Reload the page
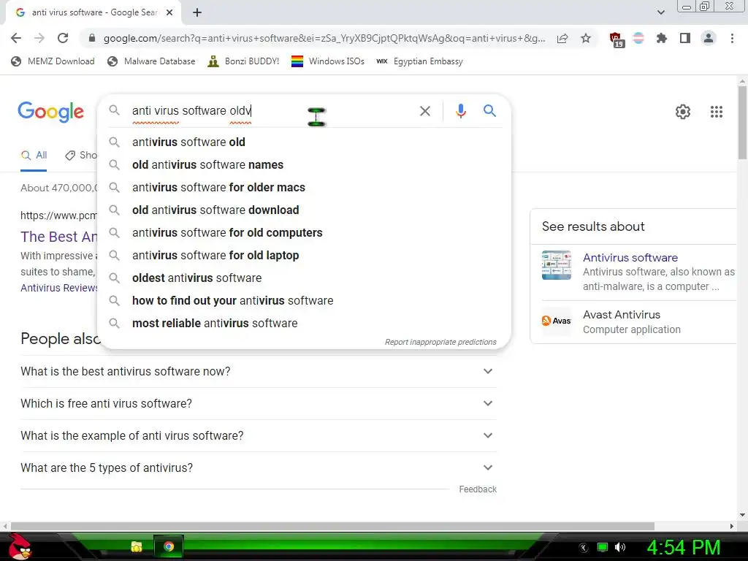The image size is (748, 561). coord(63,38)
